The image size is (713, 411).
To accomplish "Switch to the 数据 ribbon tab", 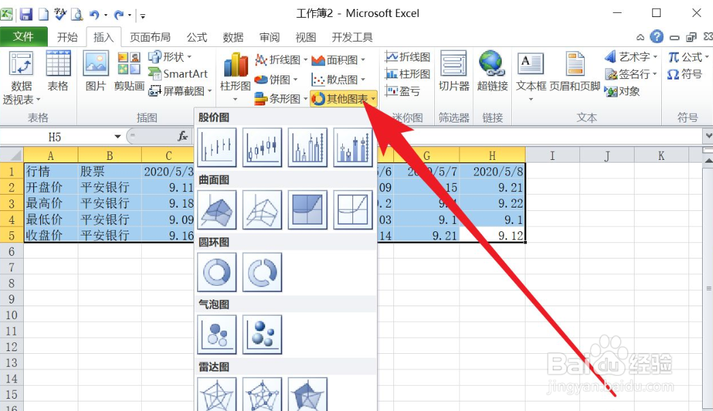I will coord(233,37).
